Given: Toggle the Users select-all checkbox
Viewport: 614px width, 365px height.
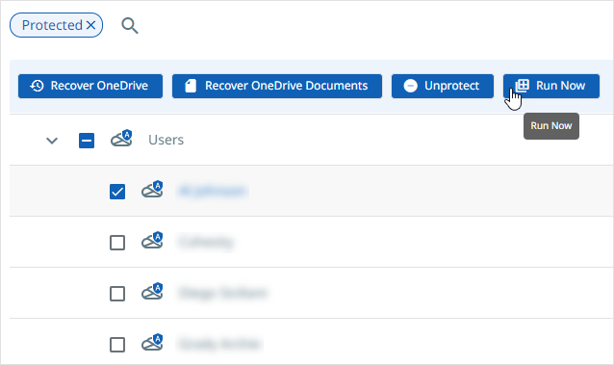Looking at the screenshot, I should tap(87, 141).
